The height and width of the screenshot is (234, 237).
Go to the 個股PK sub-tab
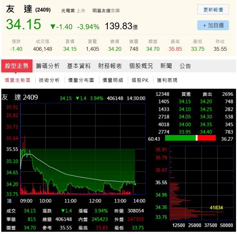[140, 80]
